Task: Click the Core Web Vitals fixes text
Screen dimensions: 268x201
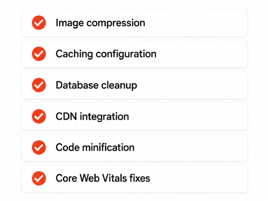Action: pyautogui.click(x=103, y=178)
